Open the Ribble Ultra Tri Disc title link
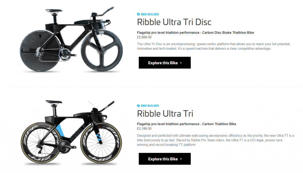303x173 pixels. coord(174,22)
